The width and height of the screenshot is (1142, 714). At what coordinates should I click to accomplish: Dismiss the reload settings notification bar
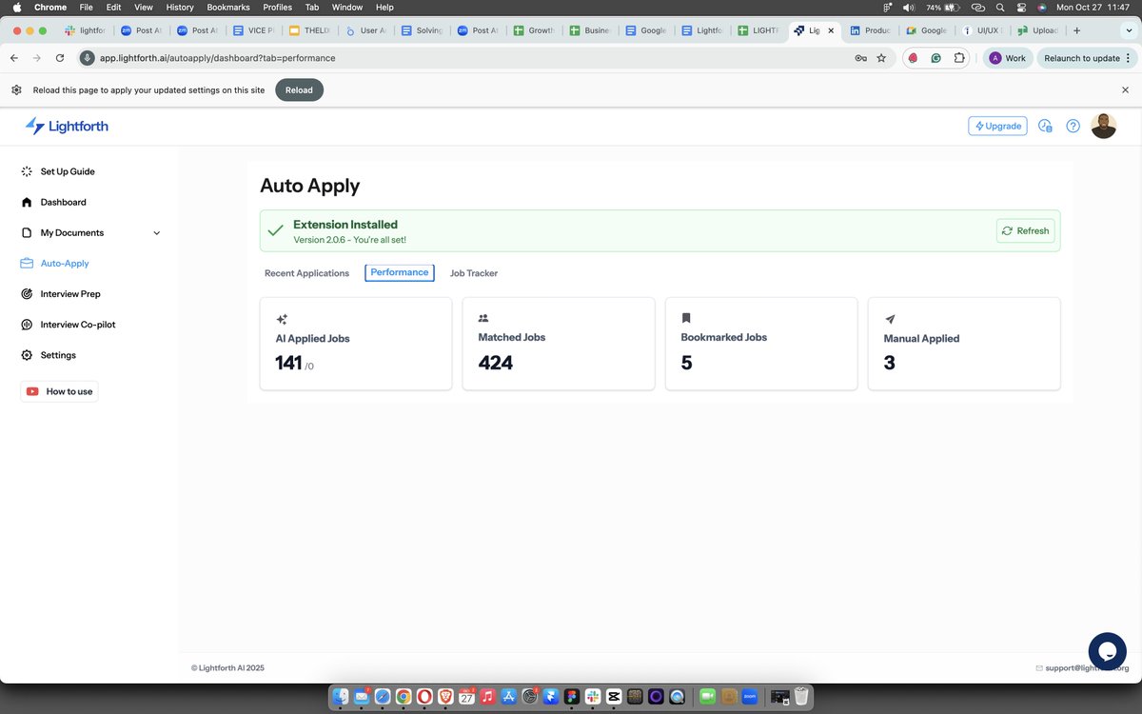tap(1125, 89)
